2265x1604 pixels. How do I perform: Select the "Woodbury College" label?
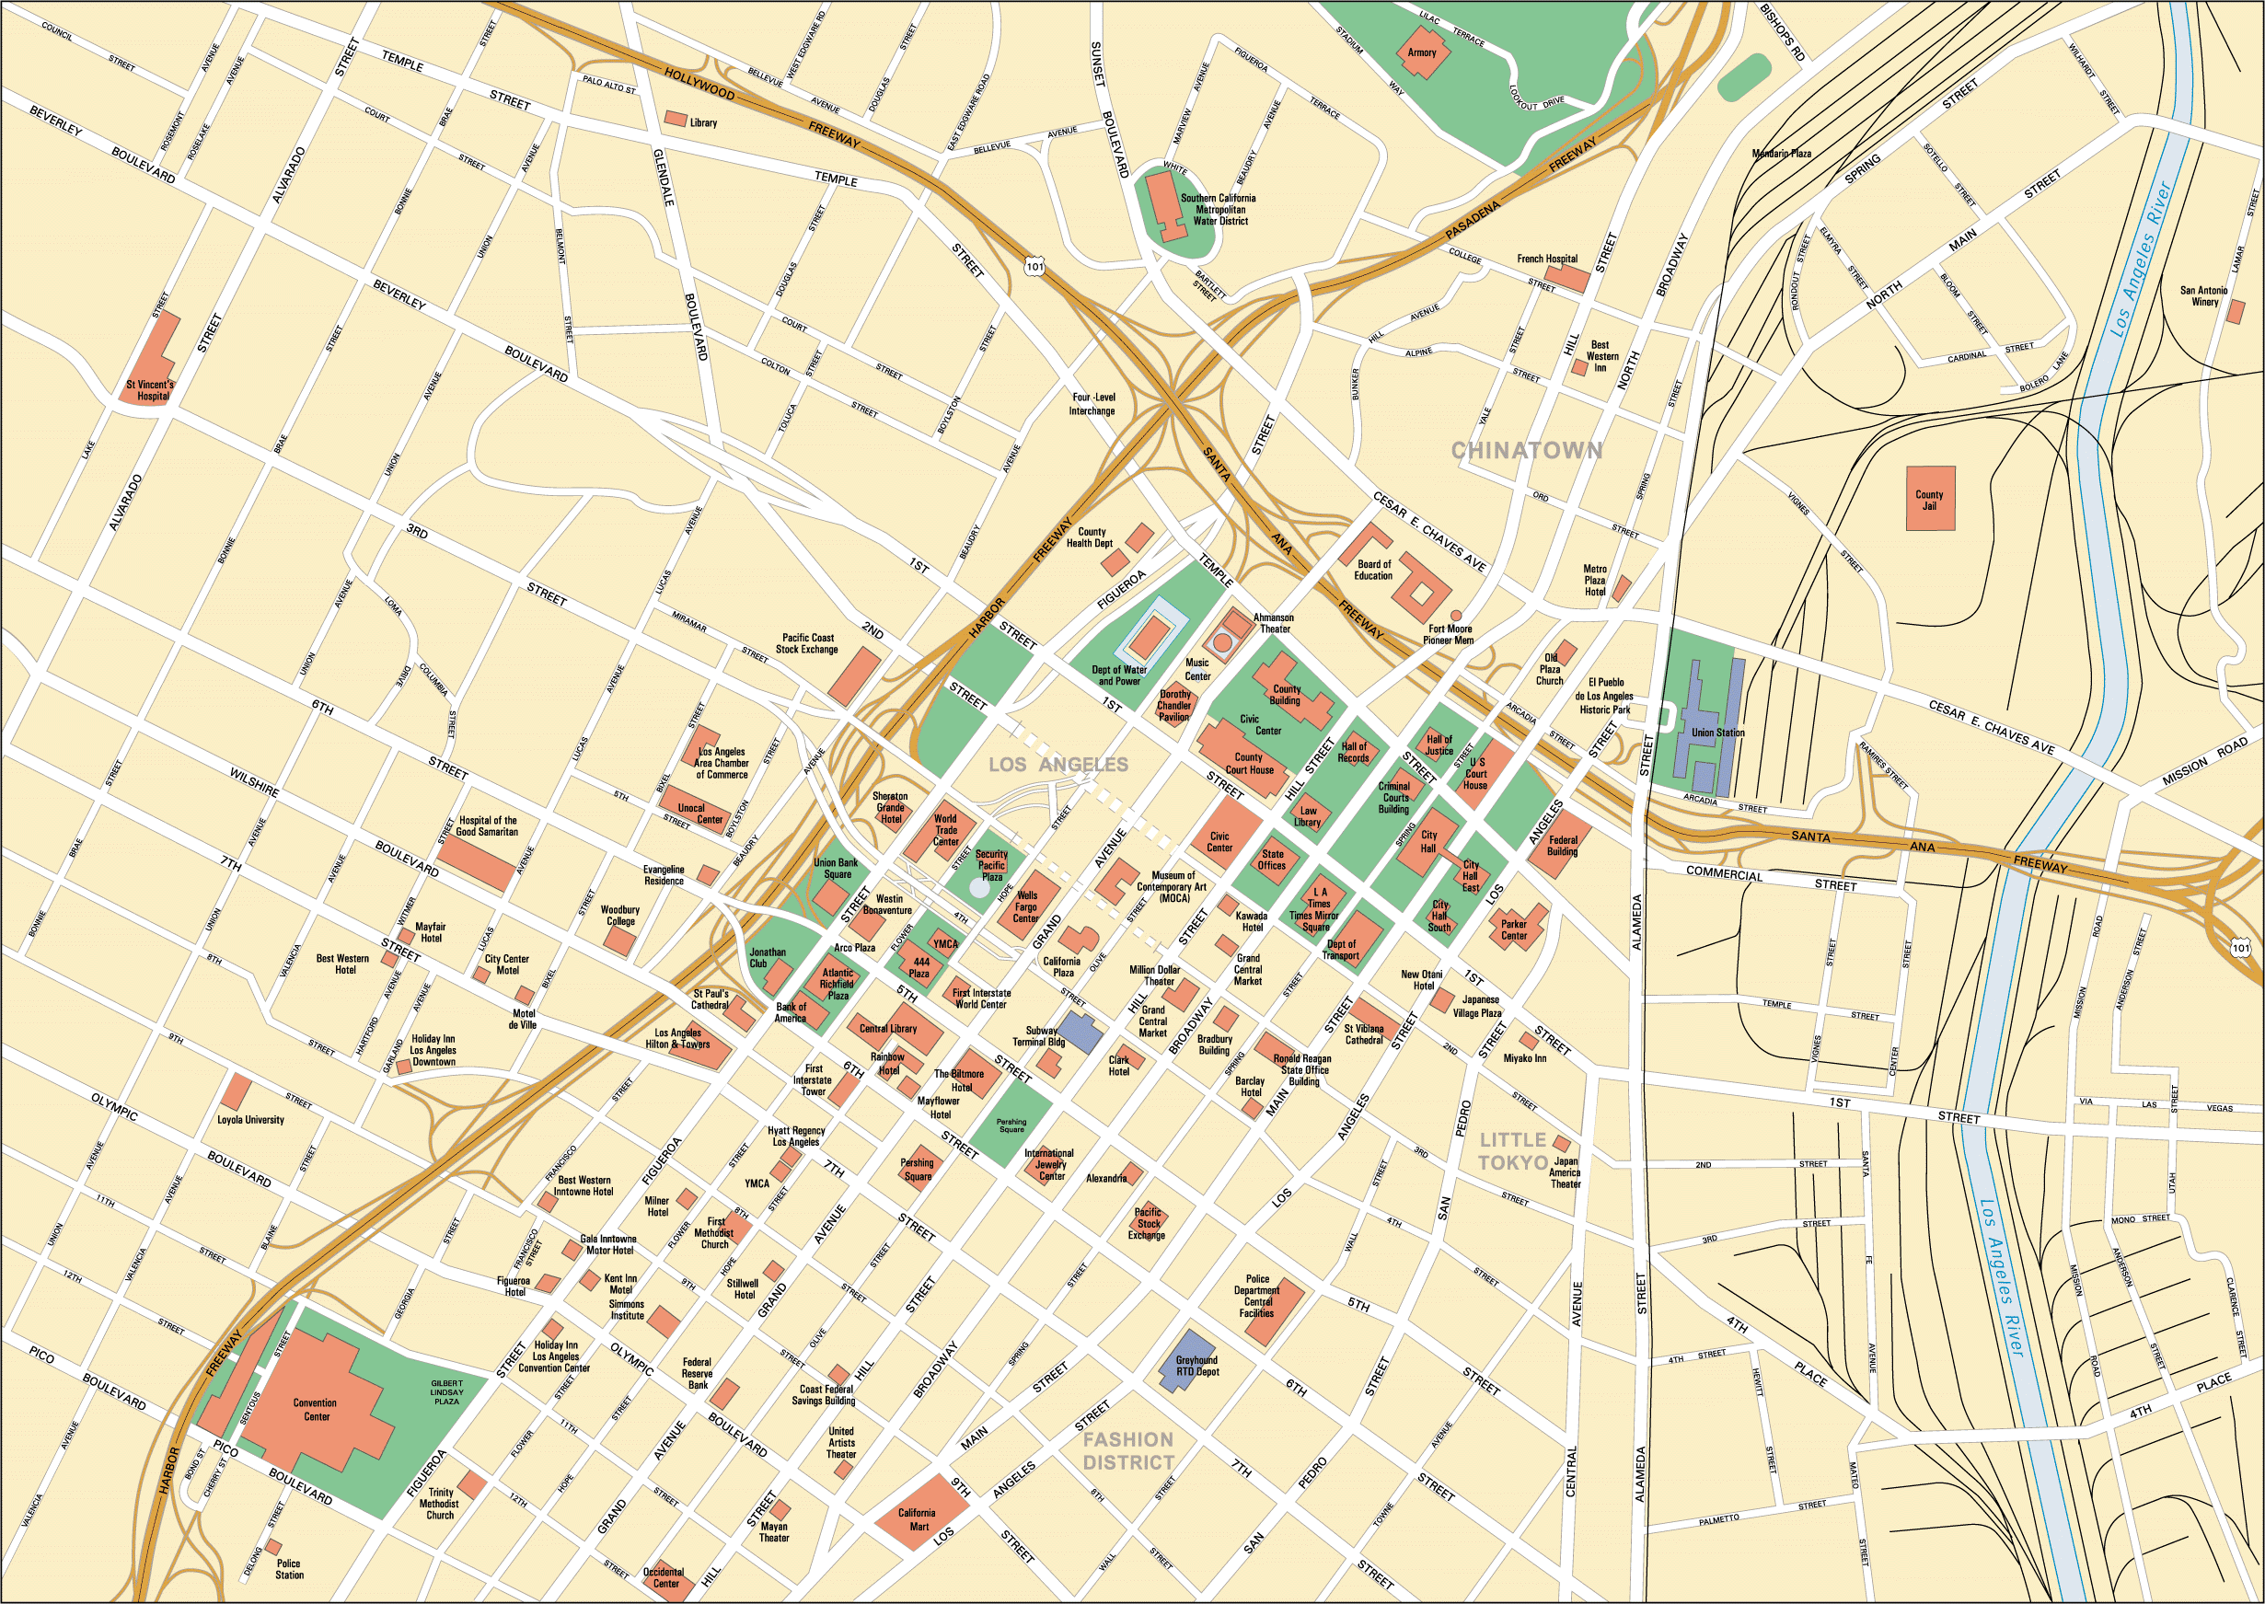620,916
